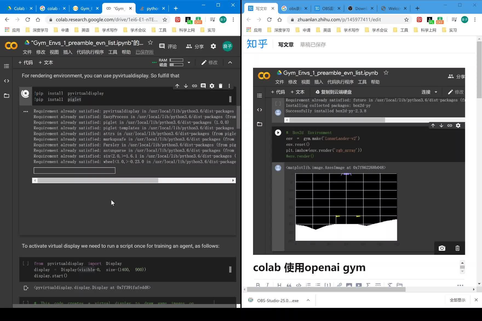Image resolution: width=482 pixels, height=321 pixels.
Task: Add a comment to the selected cell
Action: (203, 86)
